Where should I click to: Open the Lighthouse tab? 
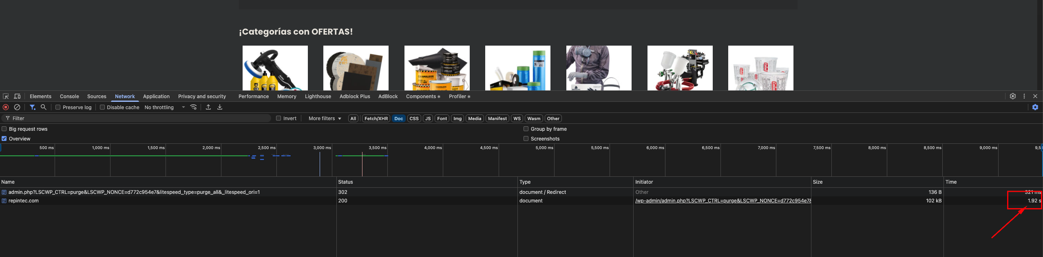tap(318, 97)
